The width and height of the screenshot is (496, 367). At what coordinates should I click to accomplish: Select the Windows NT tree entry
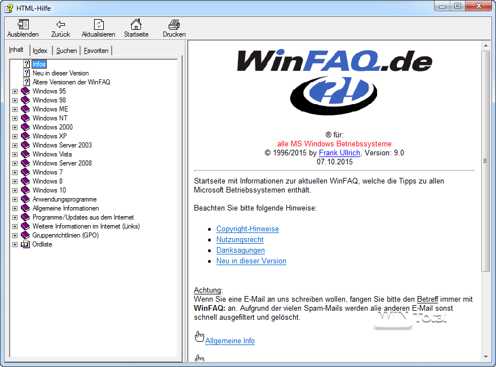[50, 118]
